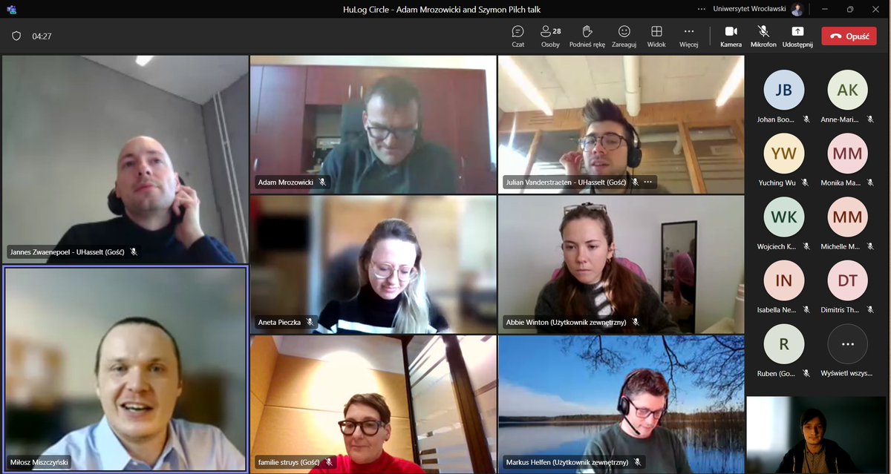Select Miłosz Miszczyński video tile
This screenshot has height=474, width=891.
125,369
